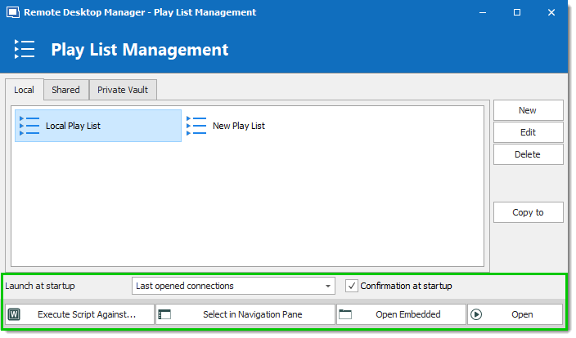The width and height of the screenshot is (576, 338).
Task: Click the Last opened connections value
Action: (x=185, y=286)
